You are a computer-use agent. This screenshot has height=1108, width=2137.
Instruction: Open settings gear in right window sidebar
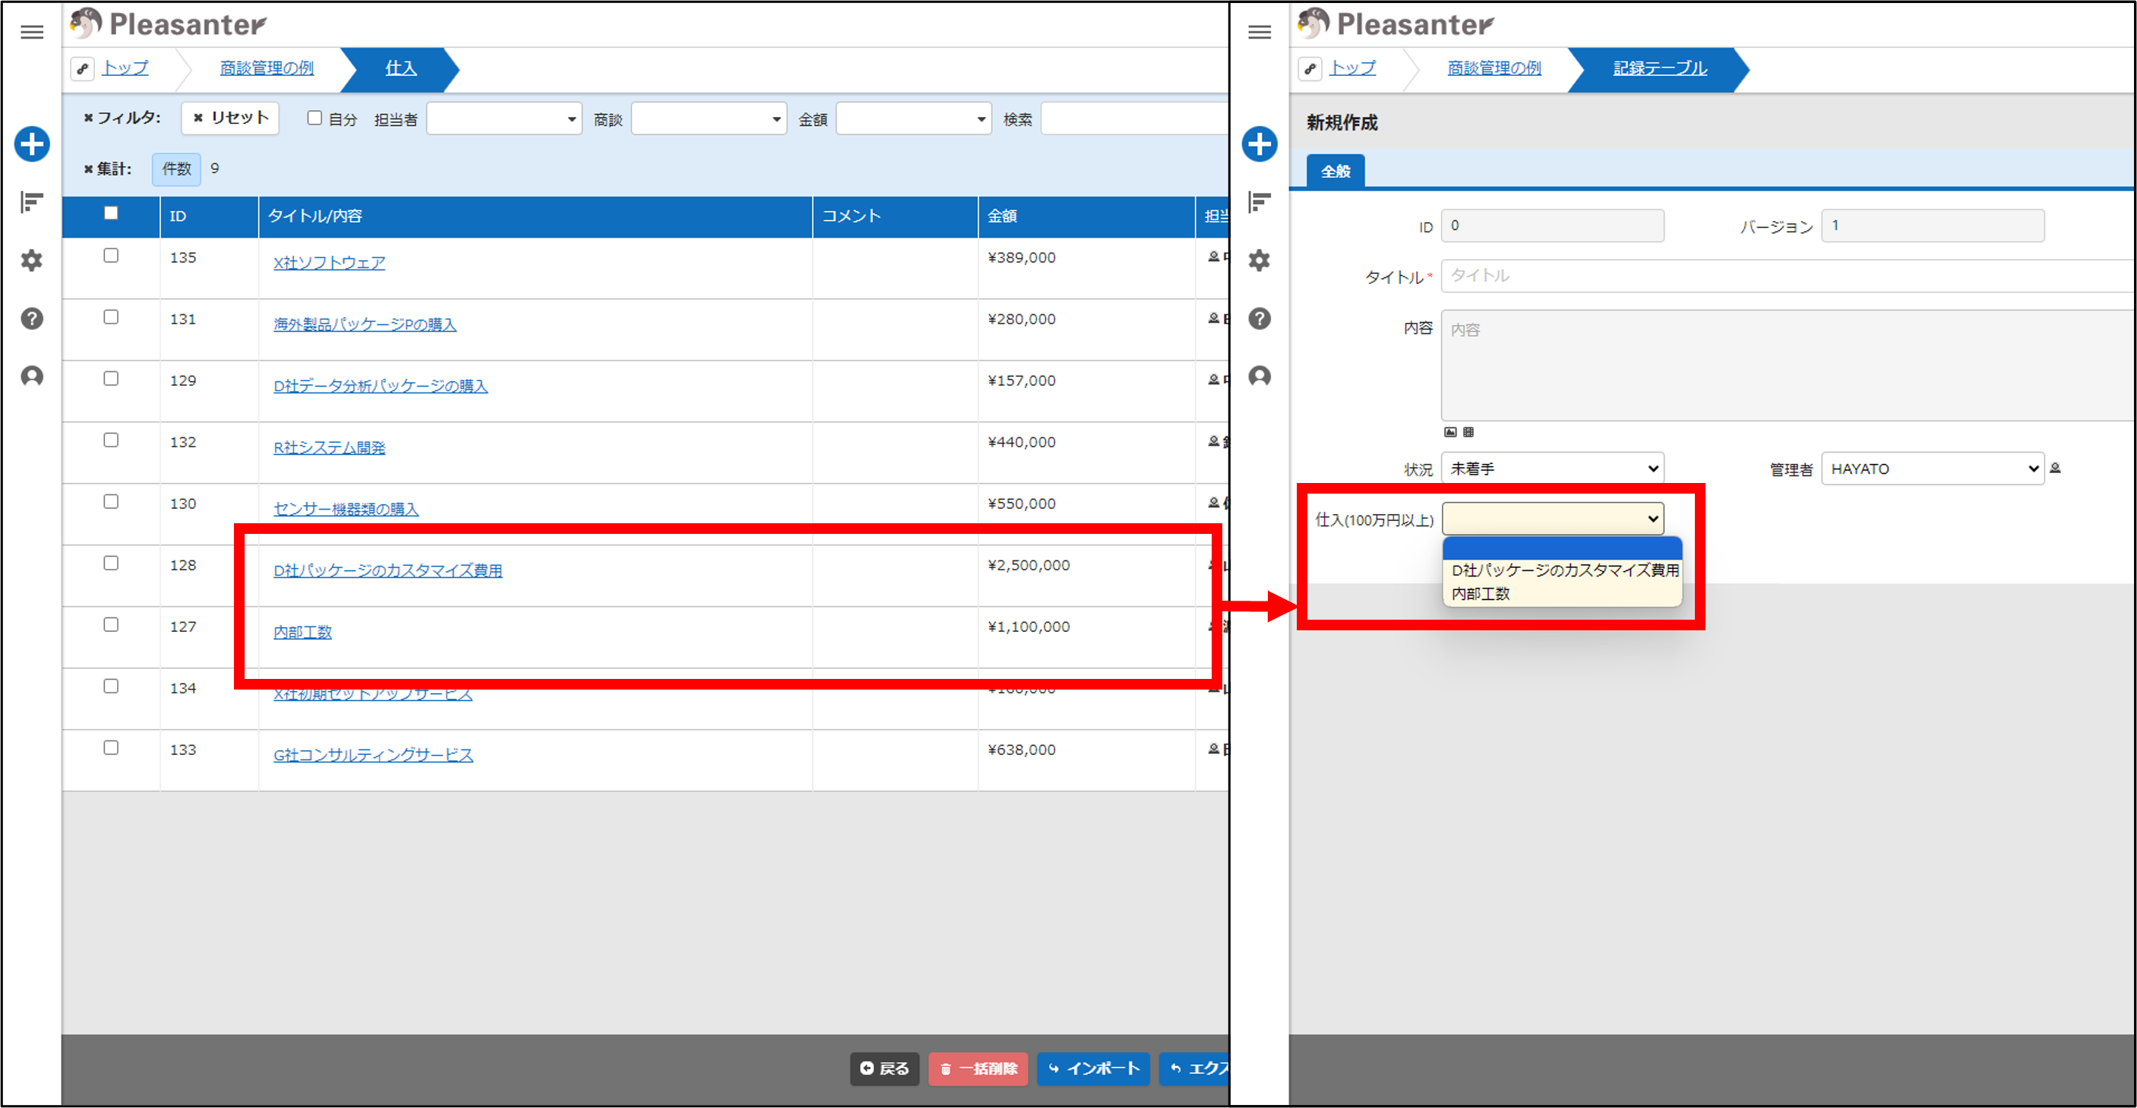[x=1260, y=260]
